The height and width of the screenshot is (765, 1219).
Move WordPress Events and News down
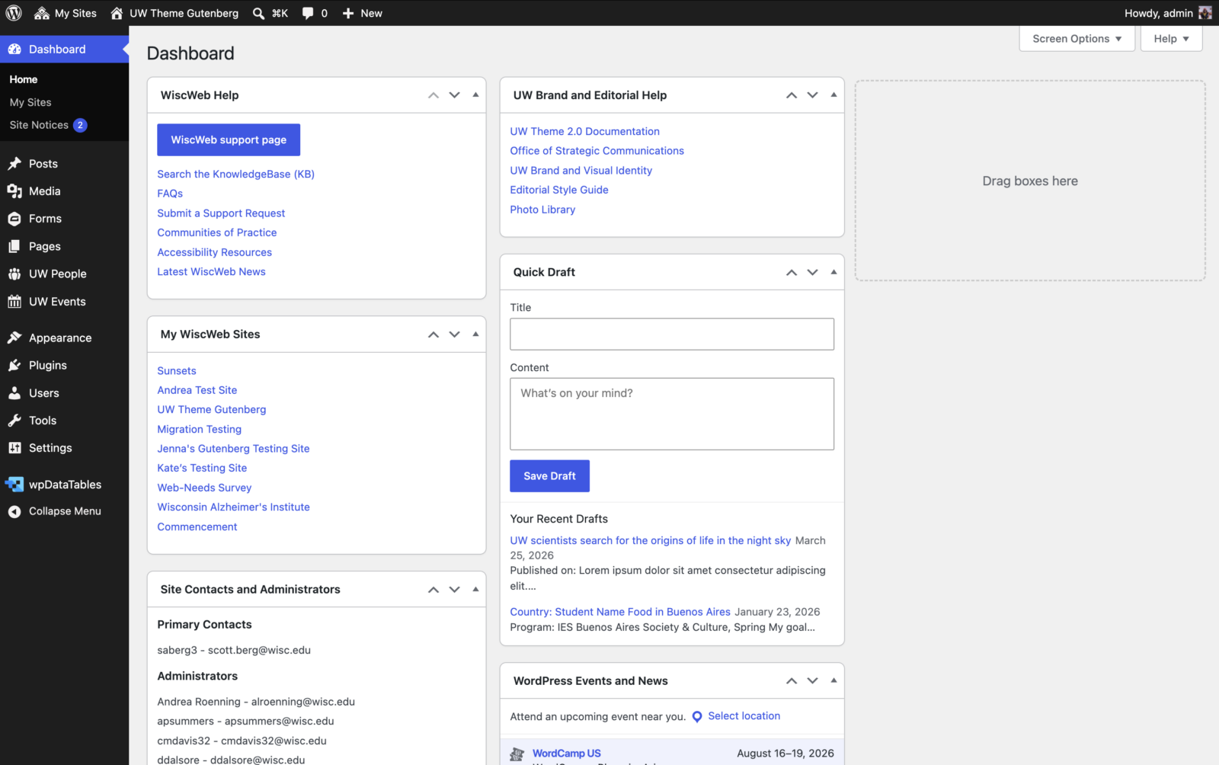point(813,681)
